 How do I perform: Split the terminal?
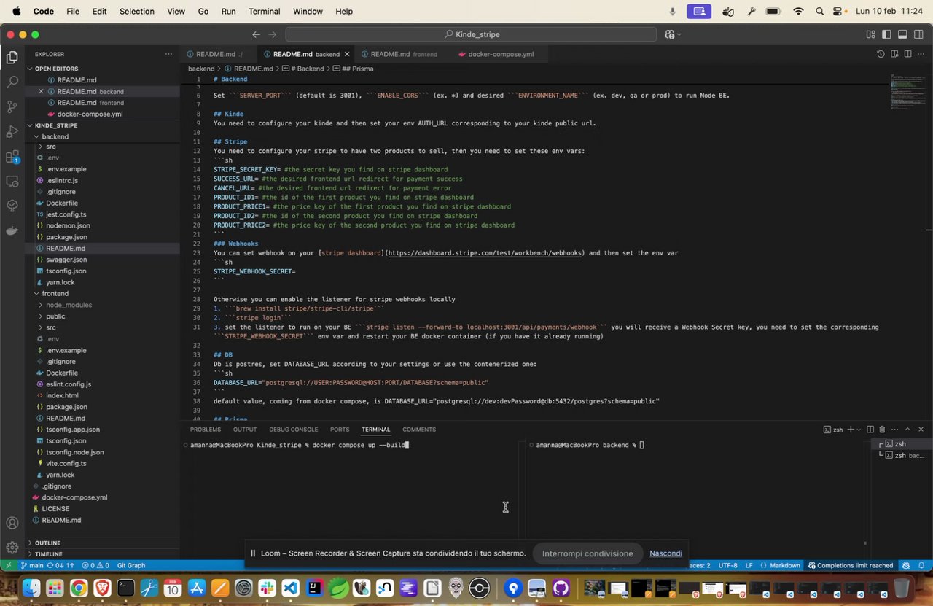(869, 430)
